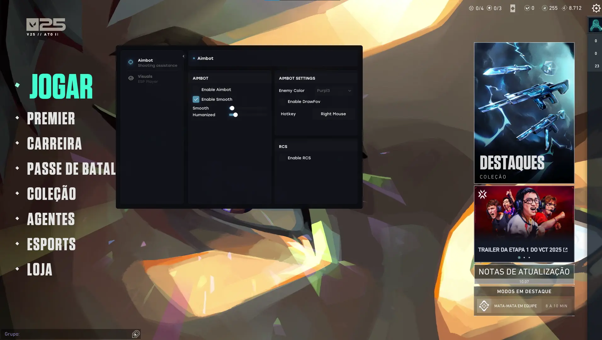Click the Kingdom Credits diamond icon

click(565, 8)
